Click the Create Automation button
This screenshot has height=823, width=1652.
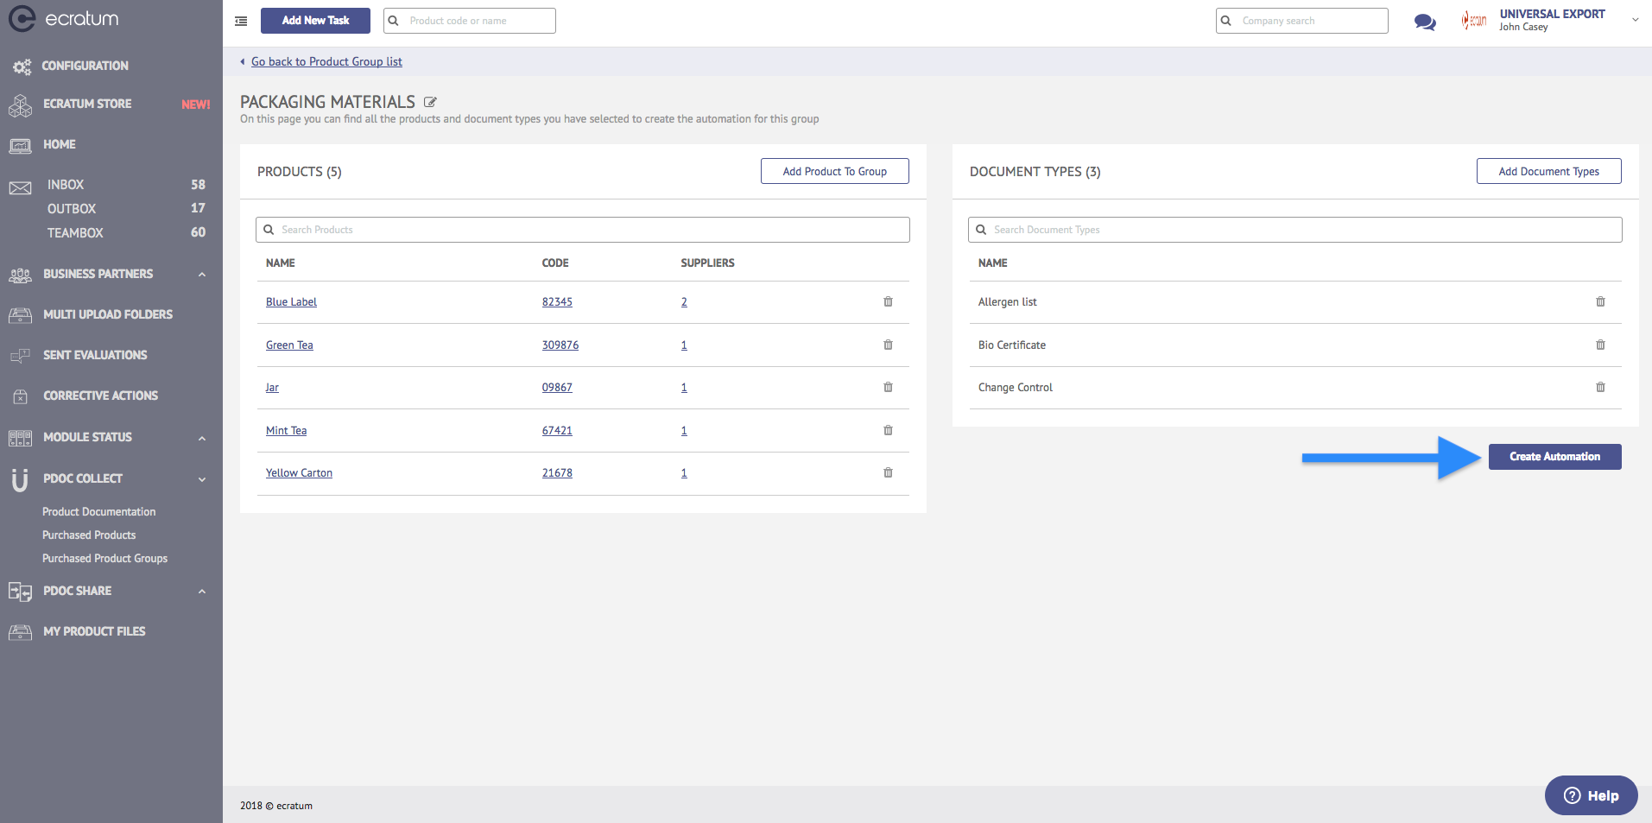pyautogui.click(x=1555, y=457)
